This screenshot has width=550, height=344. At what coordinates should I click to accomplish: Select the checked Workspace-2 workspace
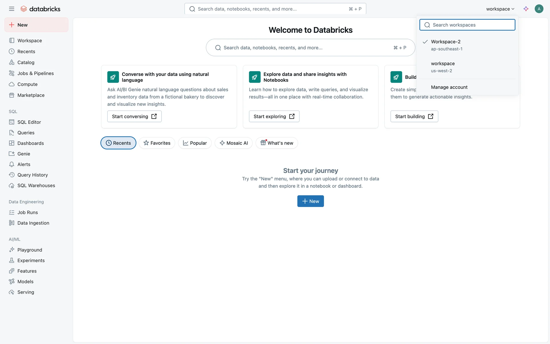coord(446,45)
